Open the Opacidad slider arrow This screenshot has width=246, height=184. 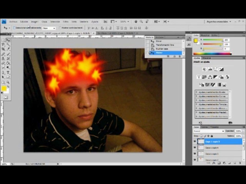pos(243,131)
